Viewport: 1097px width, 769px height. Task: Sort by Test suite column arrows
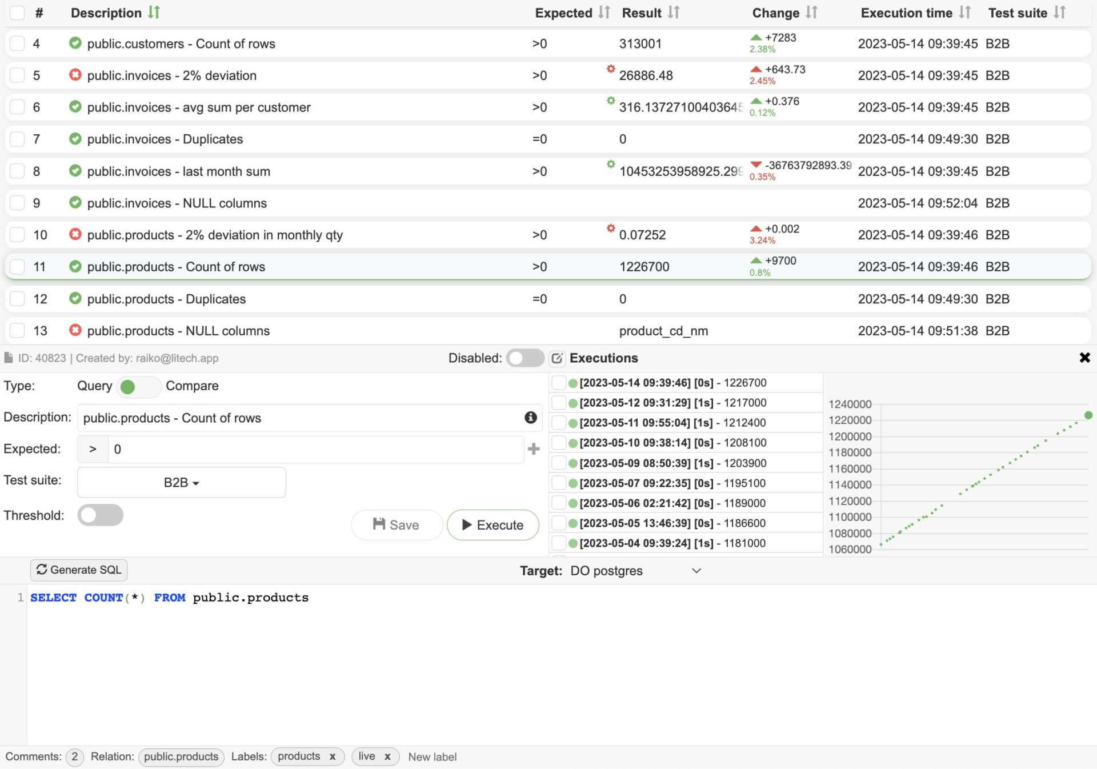point(1059,13)
